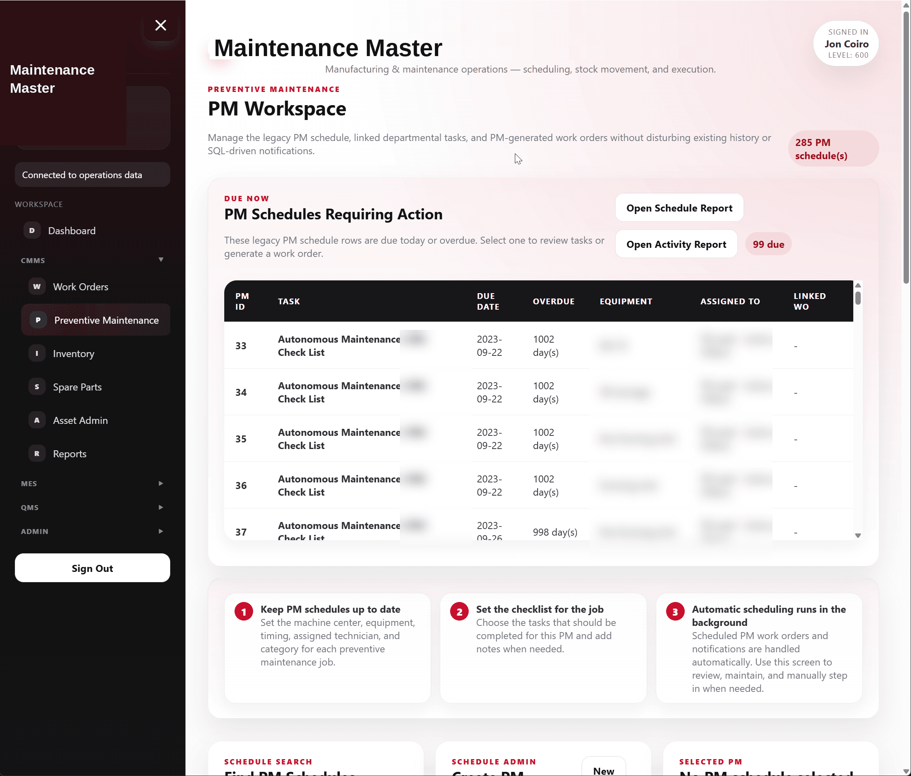Image resolution: width=911 pixels, height=776 pixels.
Task: Click the Connected to operations data status
Action: [92, 175]
